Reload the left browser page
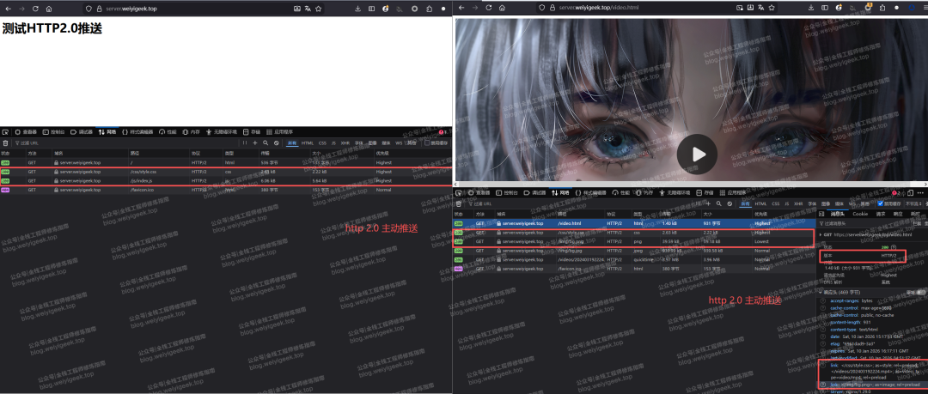 click(35, 8)
